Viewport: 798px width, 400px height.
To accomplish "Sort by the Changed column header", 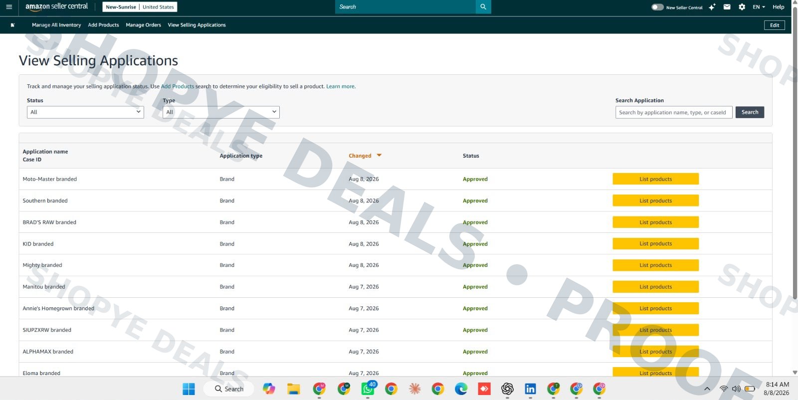I will tap(365, 156).
